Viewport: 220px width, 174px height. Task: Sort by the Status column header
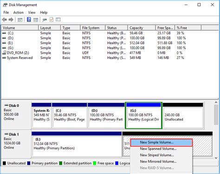tap(116, 28)
